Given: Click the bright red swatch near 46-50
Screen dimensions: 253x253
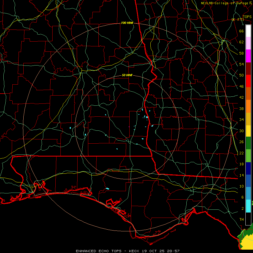Looking at the screenshot, I should 248,81.
